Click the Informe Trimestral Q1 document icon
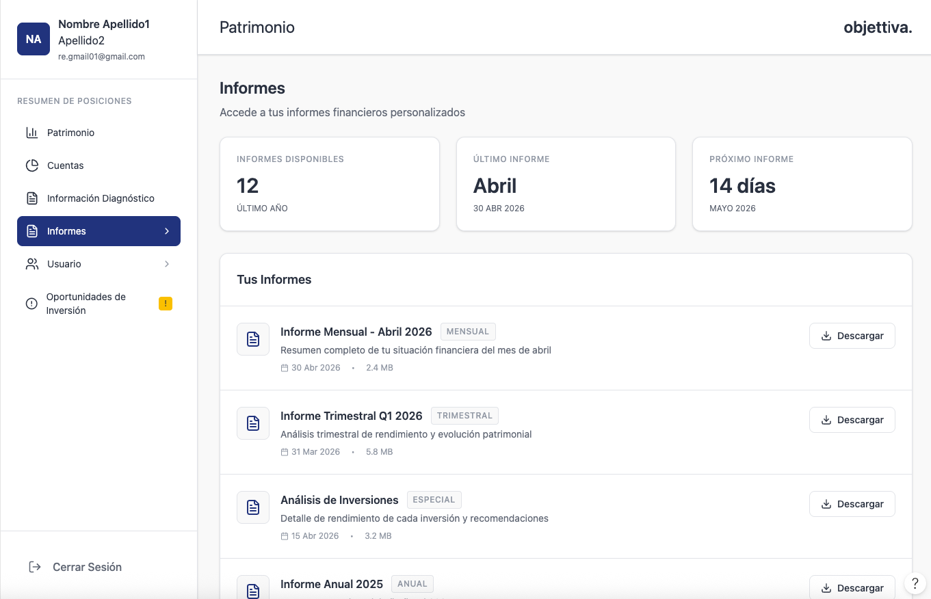Screen dimensions: 931x599 pyautogui.click(x=253, y=423)
